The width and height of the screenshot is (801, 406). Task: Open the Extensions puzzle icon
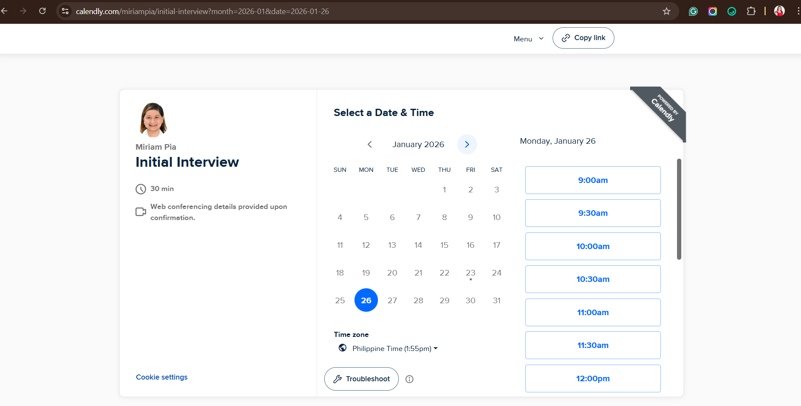point(751,11)
